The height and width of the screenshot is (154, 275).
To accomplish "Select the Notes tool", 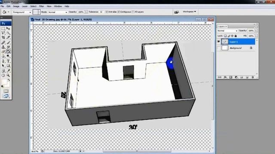I will 3,71.
